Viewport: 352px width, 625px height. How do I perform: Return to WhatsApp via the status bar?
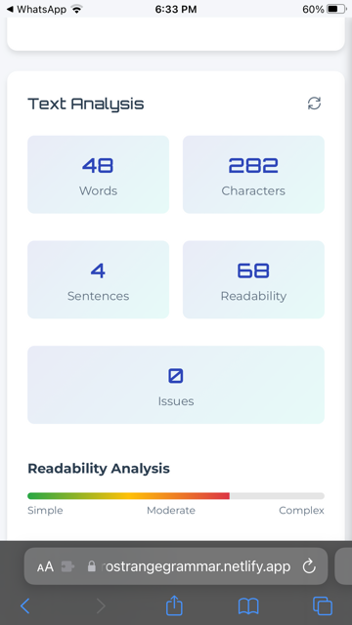click(36, 9)
